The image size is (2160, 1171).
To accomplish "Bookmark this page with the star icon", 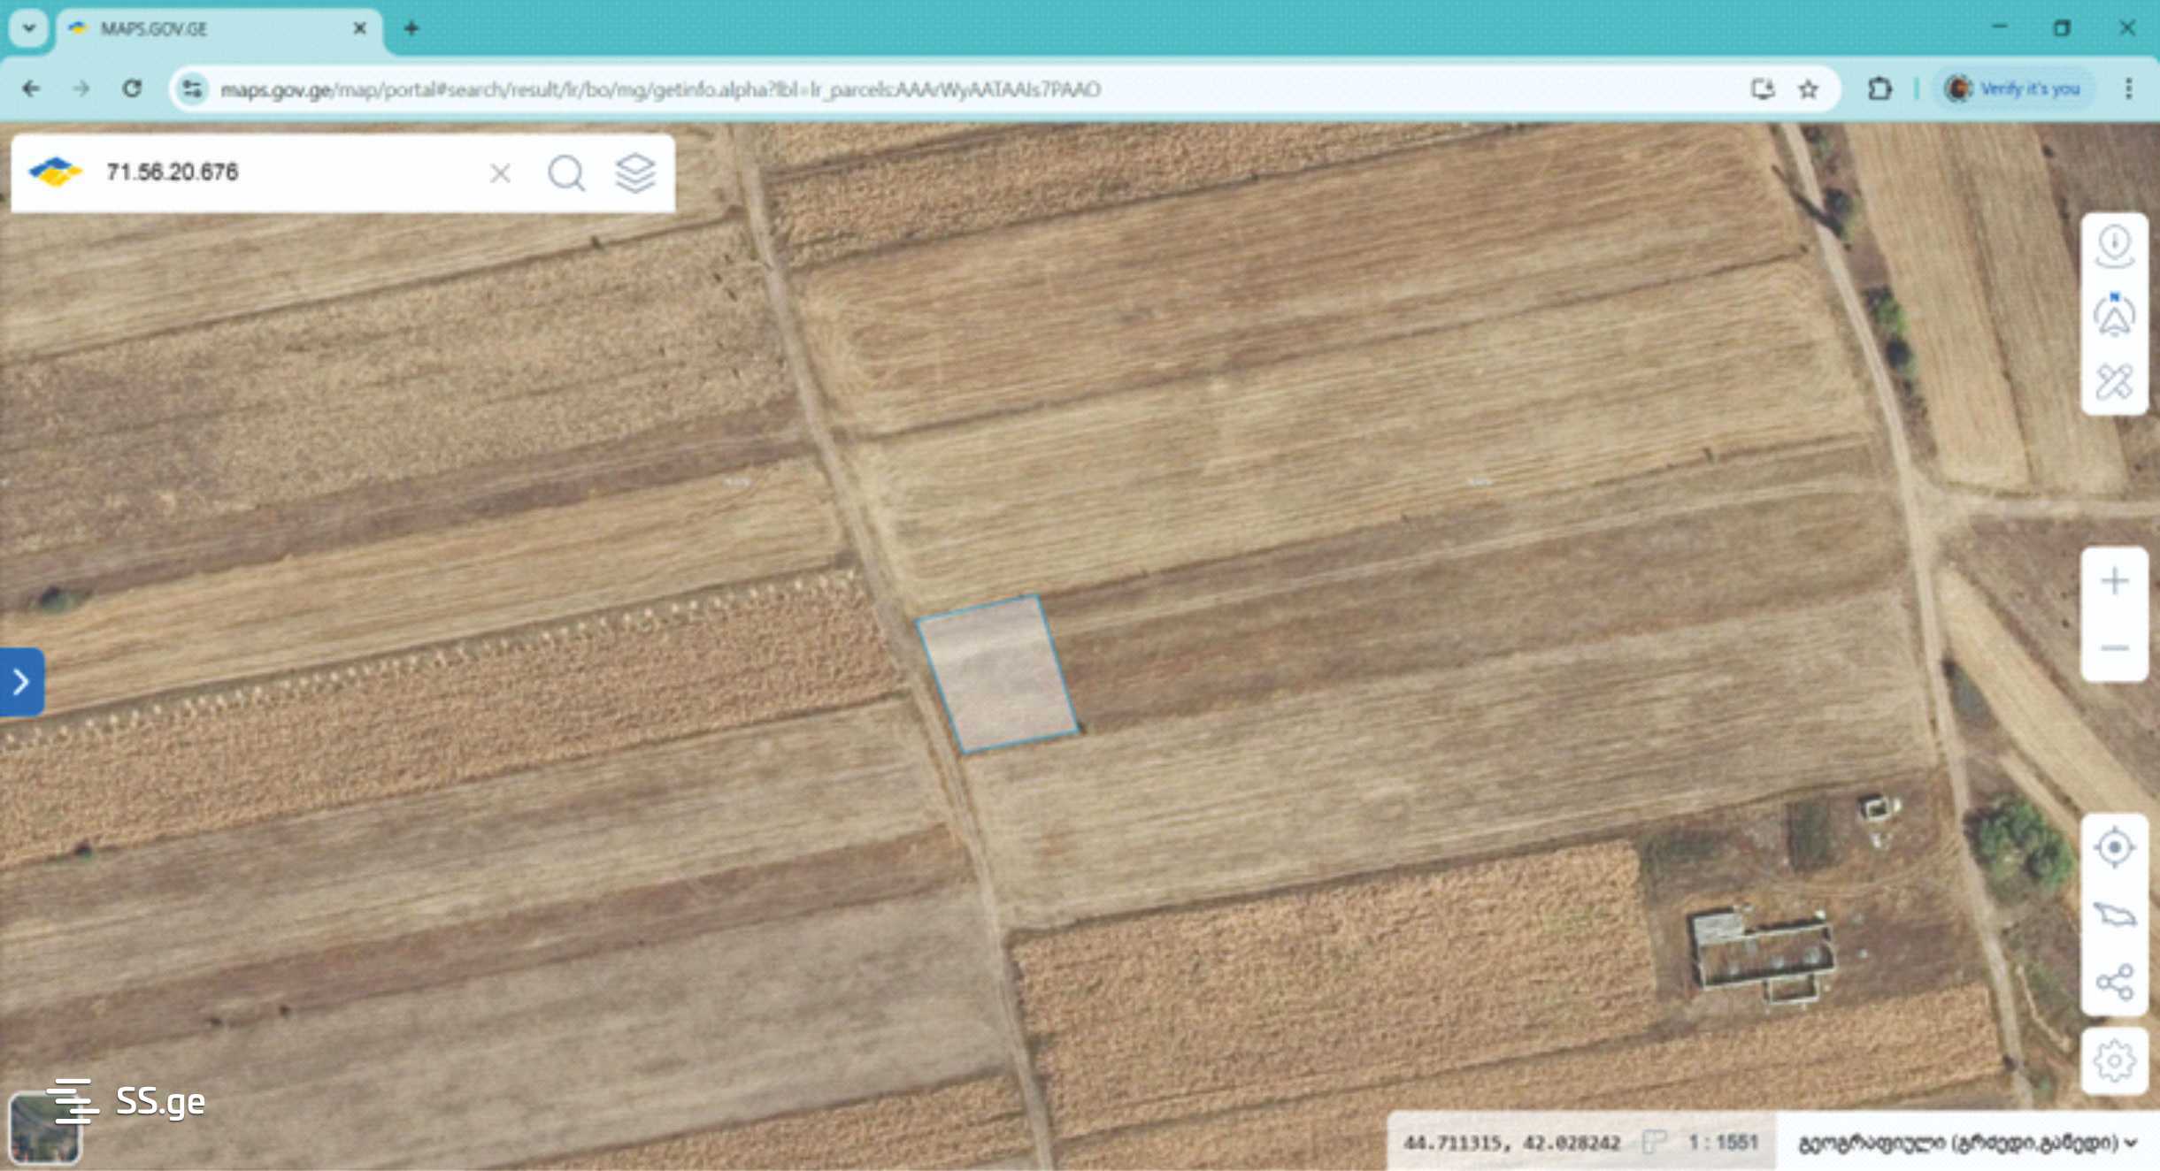I will coord(1808,89).
